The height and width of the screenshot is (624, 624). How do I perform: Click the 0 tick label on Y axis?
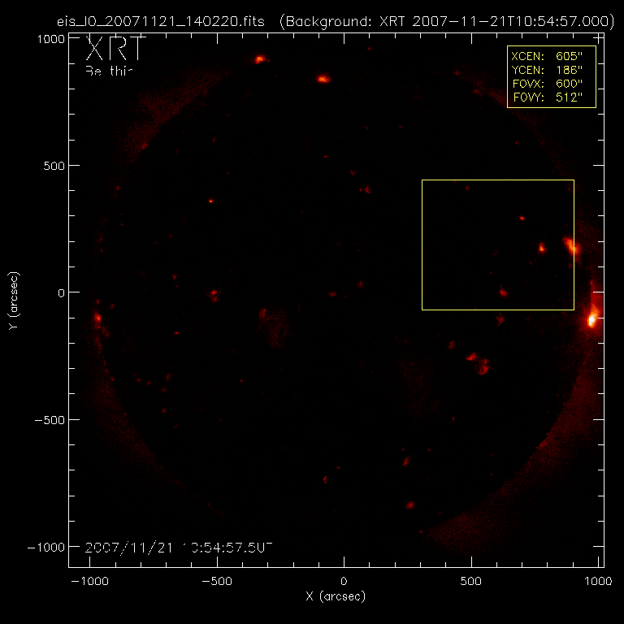58,292
